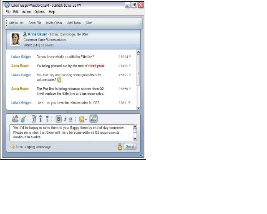
Task: Open the Action menu
Action: 26,12
